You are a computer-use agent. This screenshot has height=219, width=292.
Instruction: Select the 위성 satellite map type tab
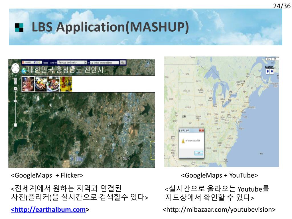point(275,59)
